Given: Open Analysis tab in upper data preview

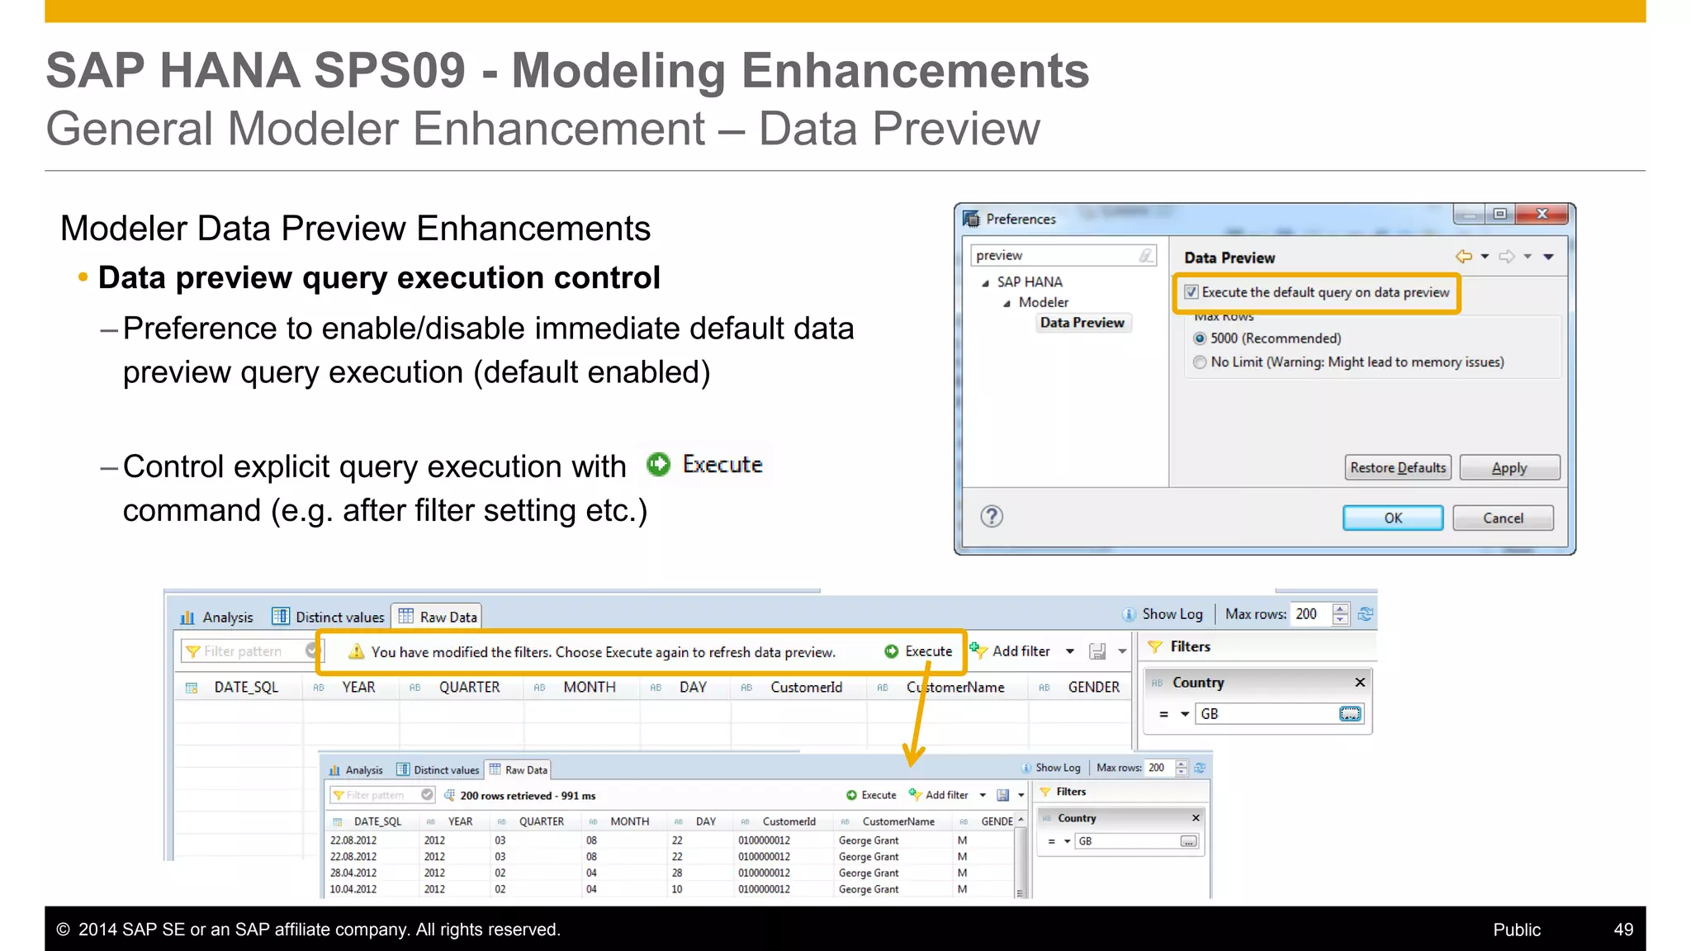Looking at the screenshot, I should pos(217,617).
